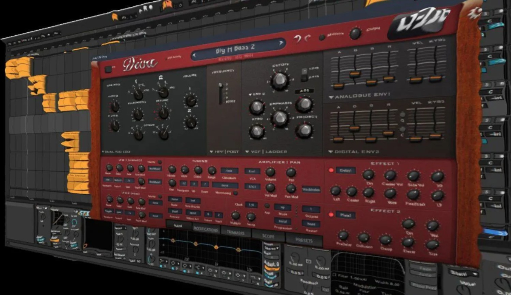Toggle the Multicore button
Viewport: 511px width, 295px height.
[x=322, y=37]
